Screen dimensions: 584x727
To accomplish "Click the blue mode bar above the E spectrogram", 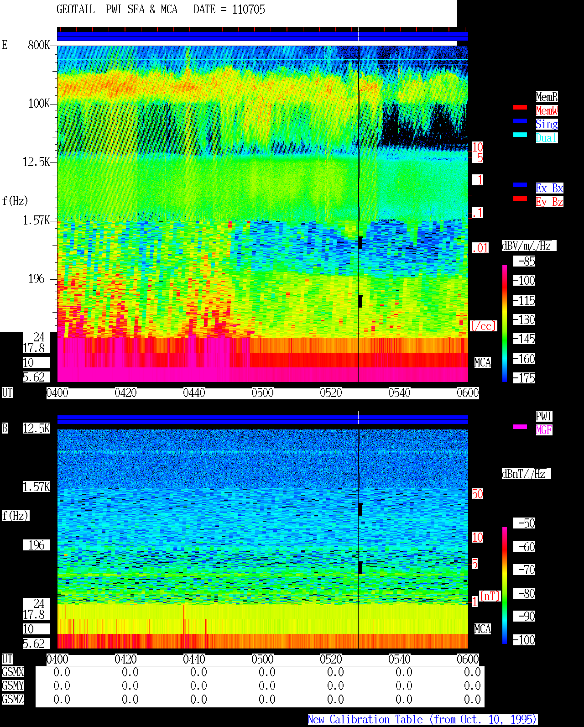I will pyautogui.click(x=262, y=36).
